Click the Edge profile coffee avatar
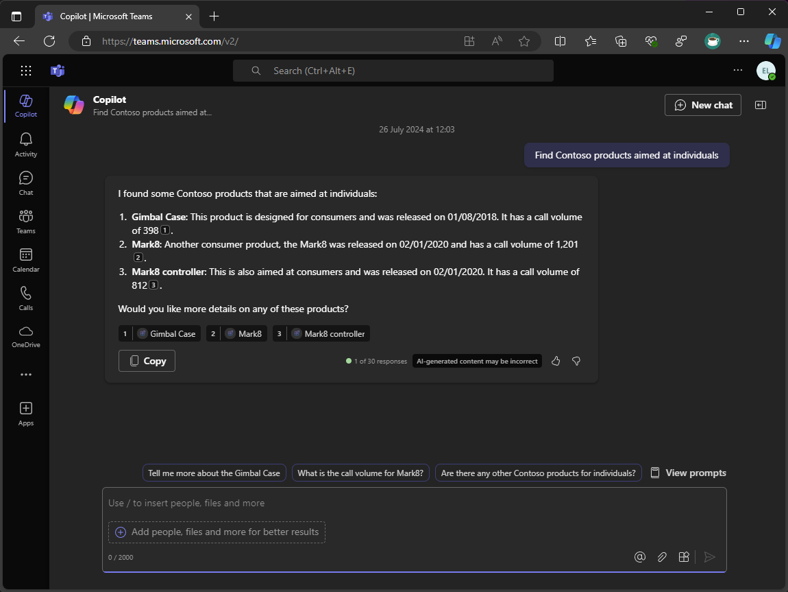Image resolution: width=788 pixels, height=592 pixels. 713,41
